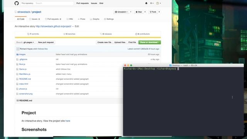Click file icon beside .gitignore
This screenshot has height=139, width=247.
[17, 59]
